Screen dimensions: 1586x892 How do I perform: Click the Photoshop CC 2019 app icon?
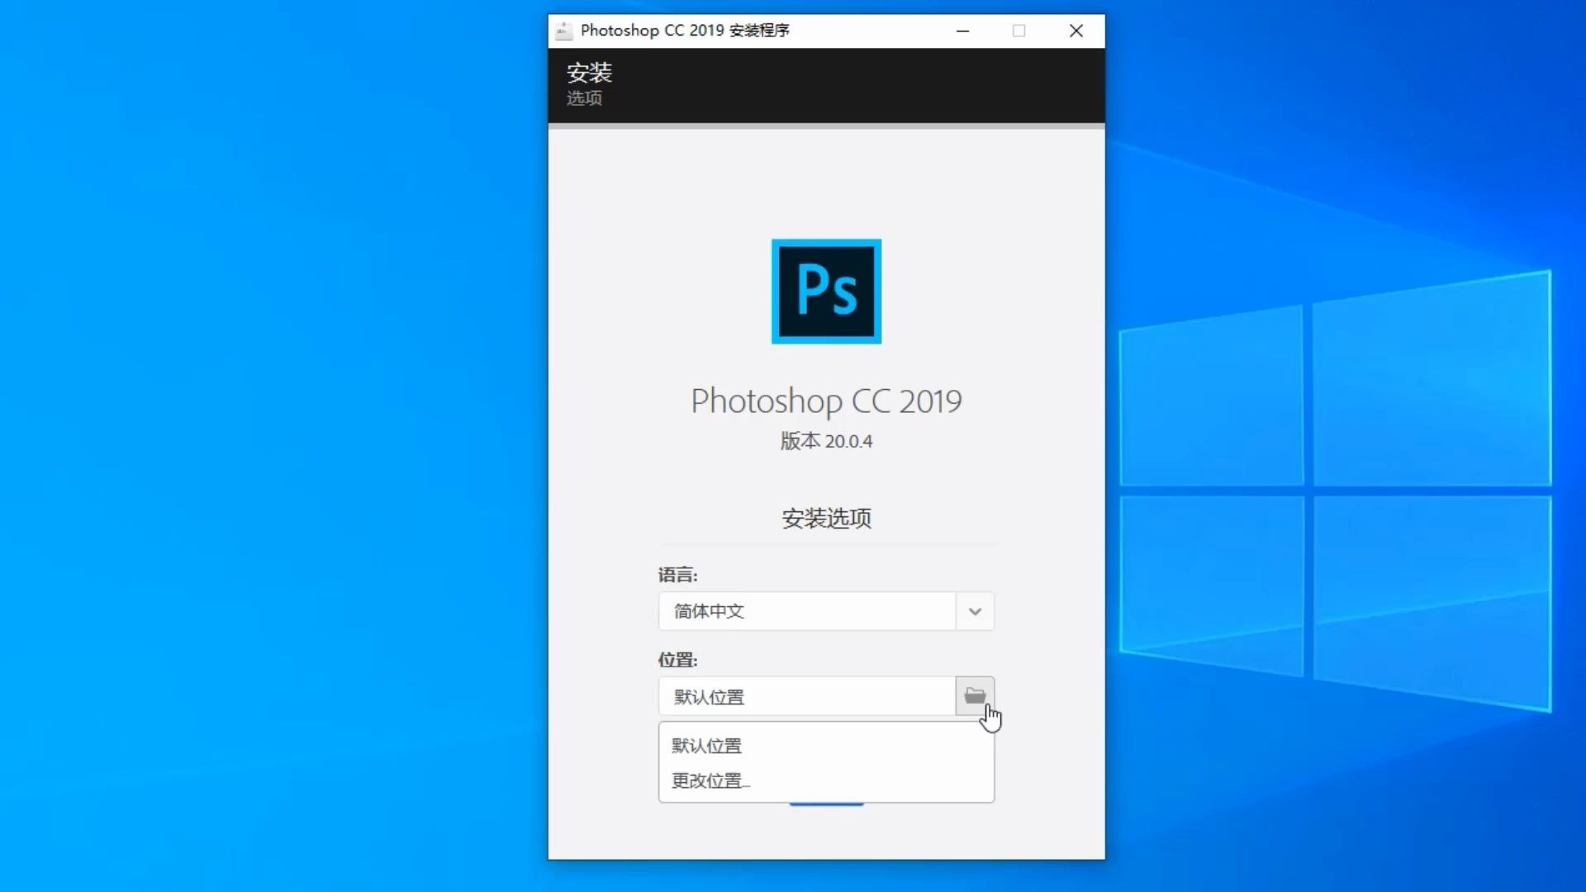coord(826,291)
